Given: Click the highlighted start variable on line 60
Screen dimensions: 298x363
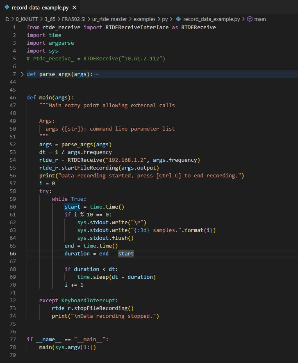Looking at the screenshot, I should tap(72, 207).
